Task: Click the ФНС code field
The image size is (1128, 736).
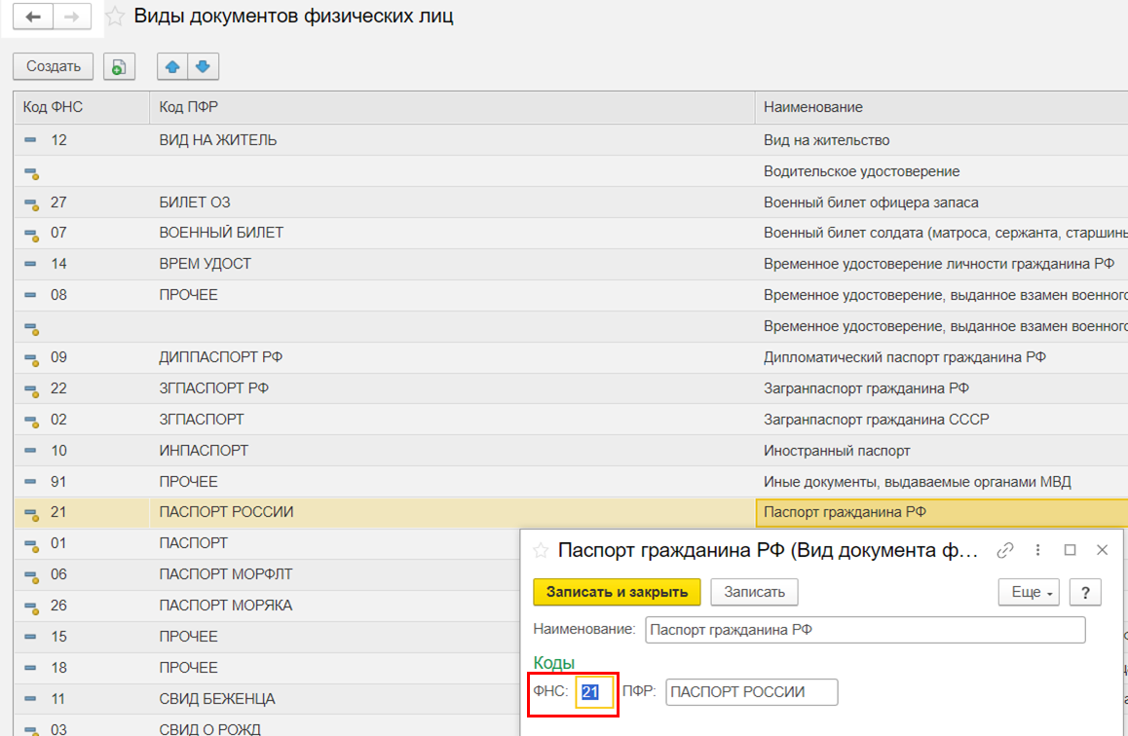Action: click(593, 692)
